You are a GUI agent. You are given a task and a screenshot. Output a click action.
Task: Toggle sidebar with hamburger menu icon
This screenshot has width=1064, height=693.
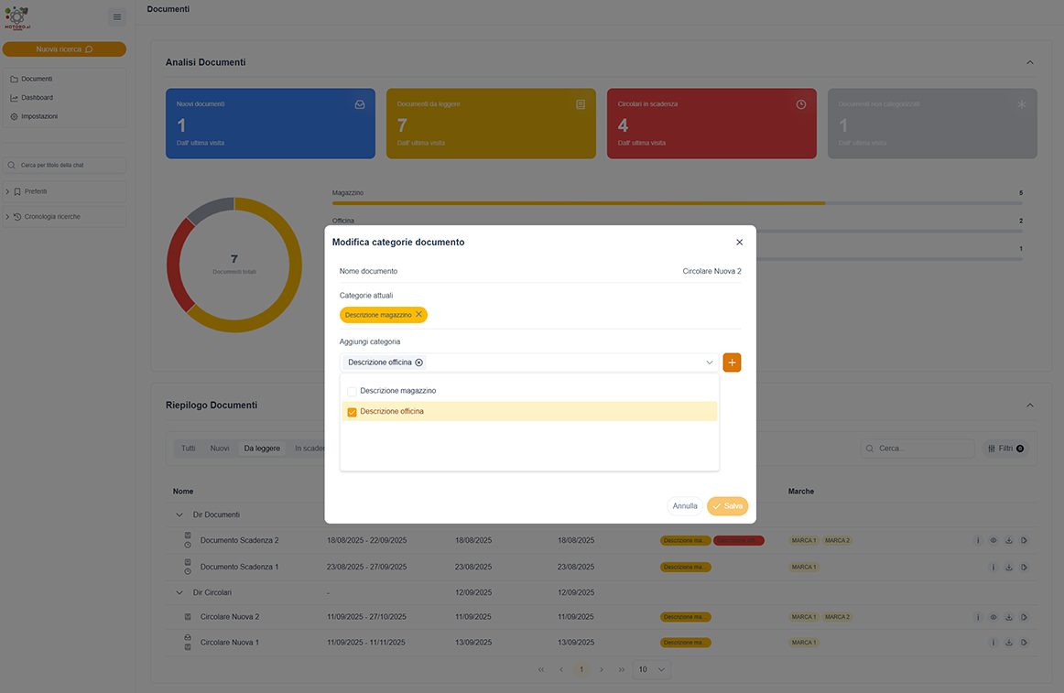[116, 17]
